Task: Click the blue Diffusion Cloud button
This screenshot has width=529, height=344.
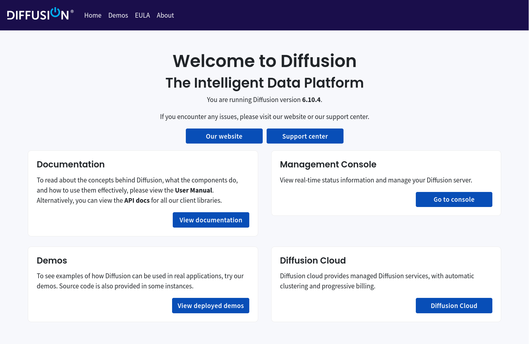Action: (x=454, y=306)
